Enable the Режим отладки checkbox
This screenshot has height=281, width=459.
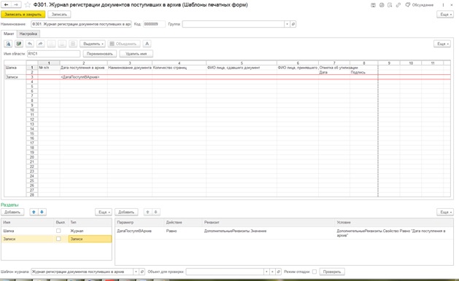(x=314, y=272)
